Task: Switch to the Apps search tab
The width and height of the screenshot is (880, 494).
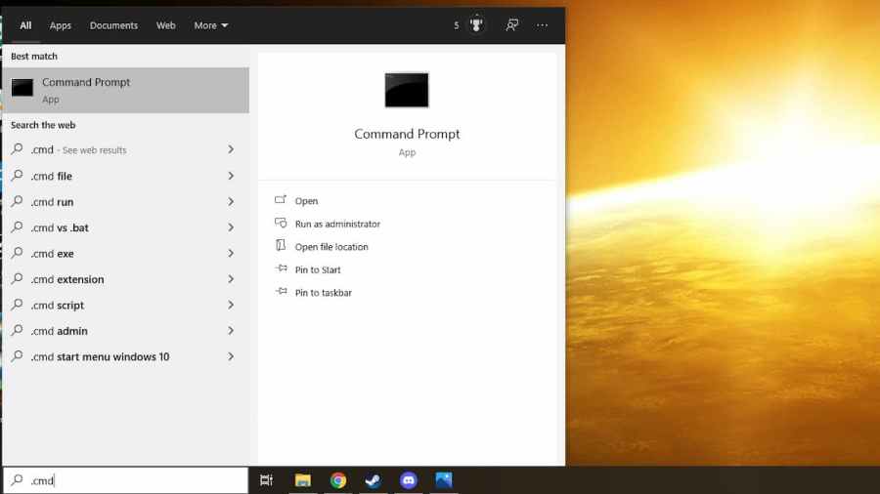Action: coord(60,25)
